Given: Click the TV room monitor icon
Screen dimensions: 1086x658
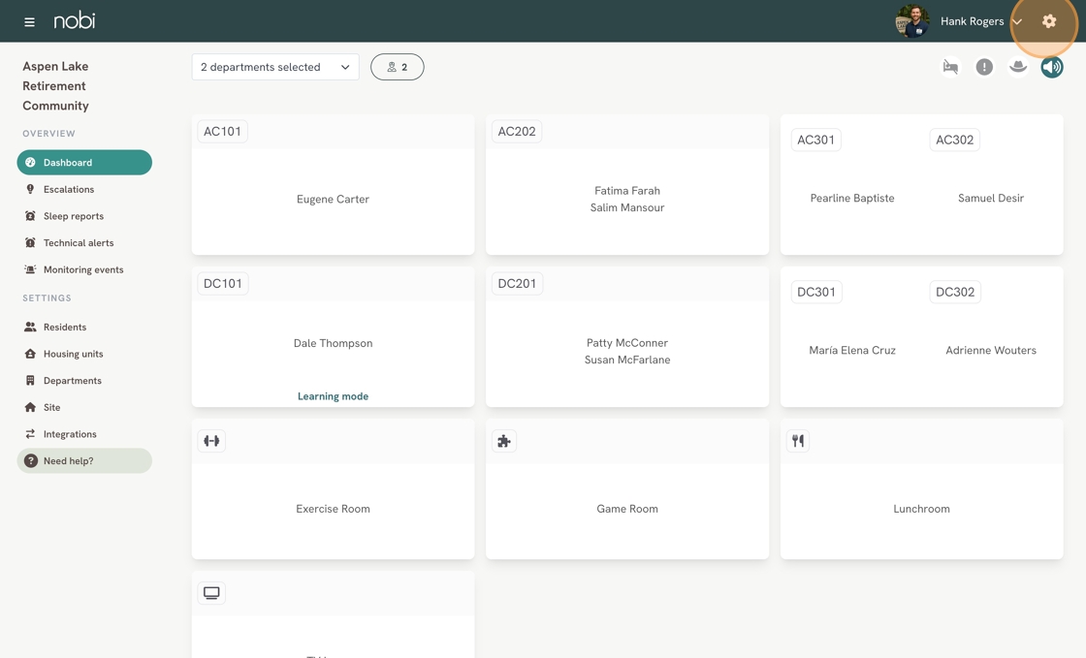Looking at the screenshot, I should coord(211,593).
